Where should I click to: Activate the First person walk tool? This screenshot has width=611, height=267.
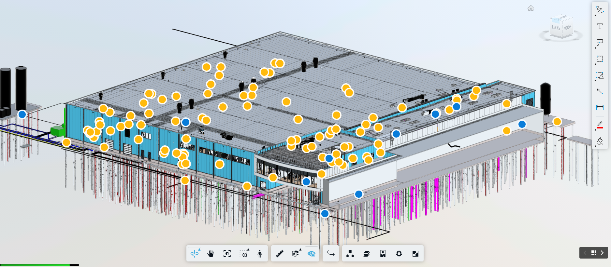pyautogui.click(x=260, y=254)
